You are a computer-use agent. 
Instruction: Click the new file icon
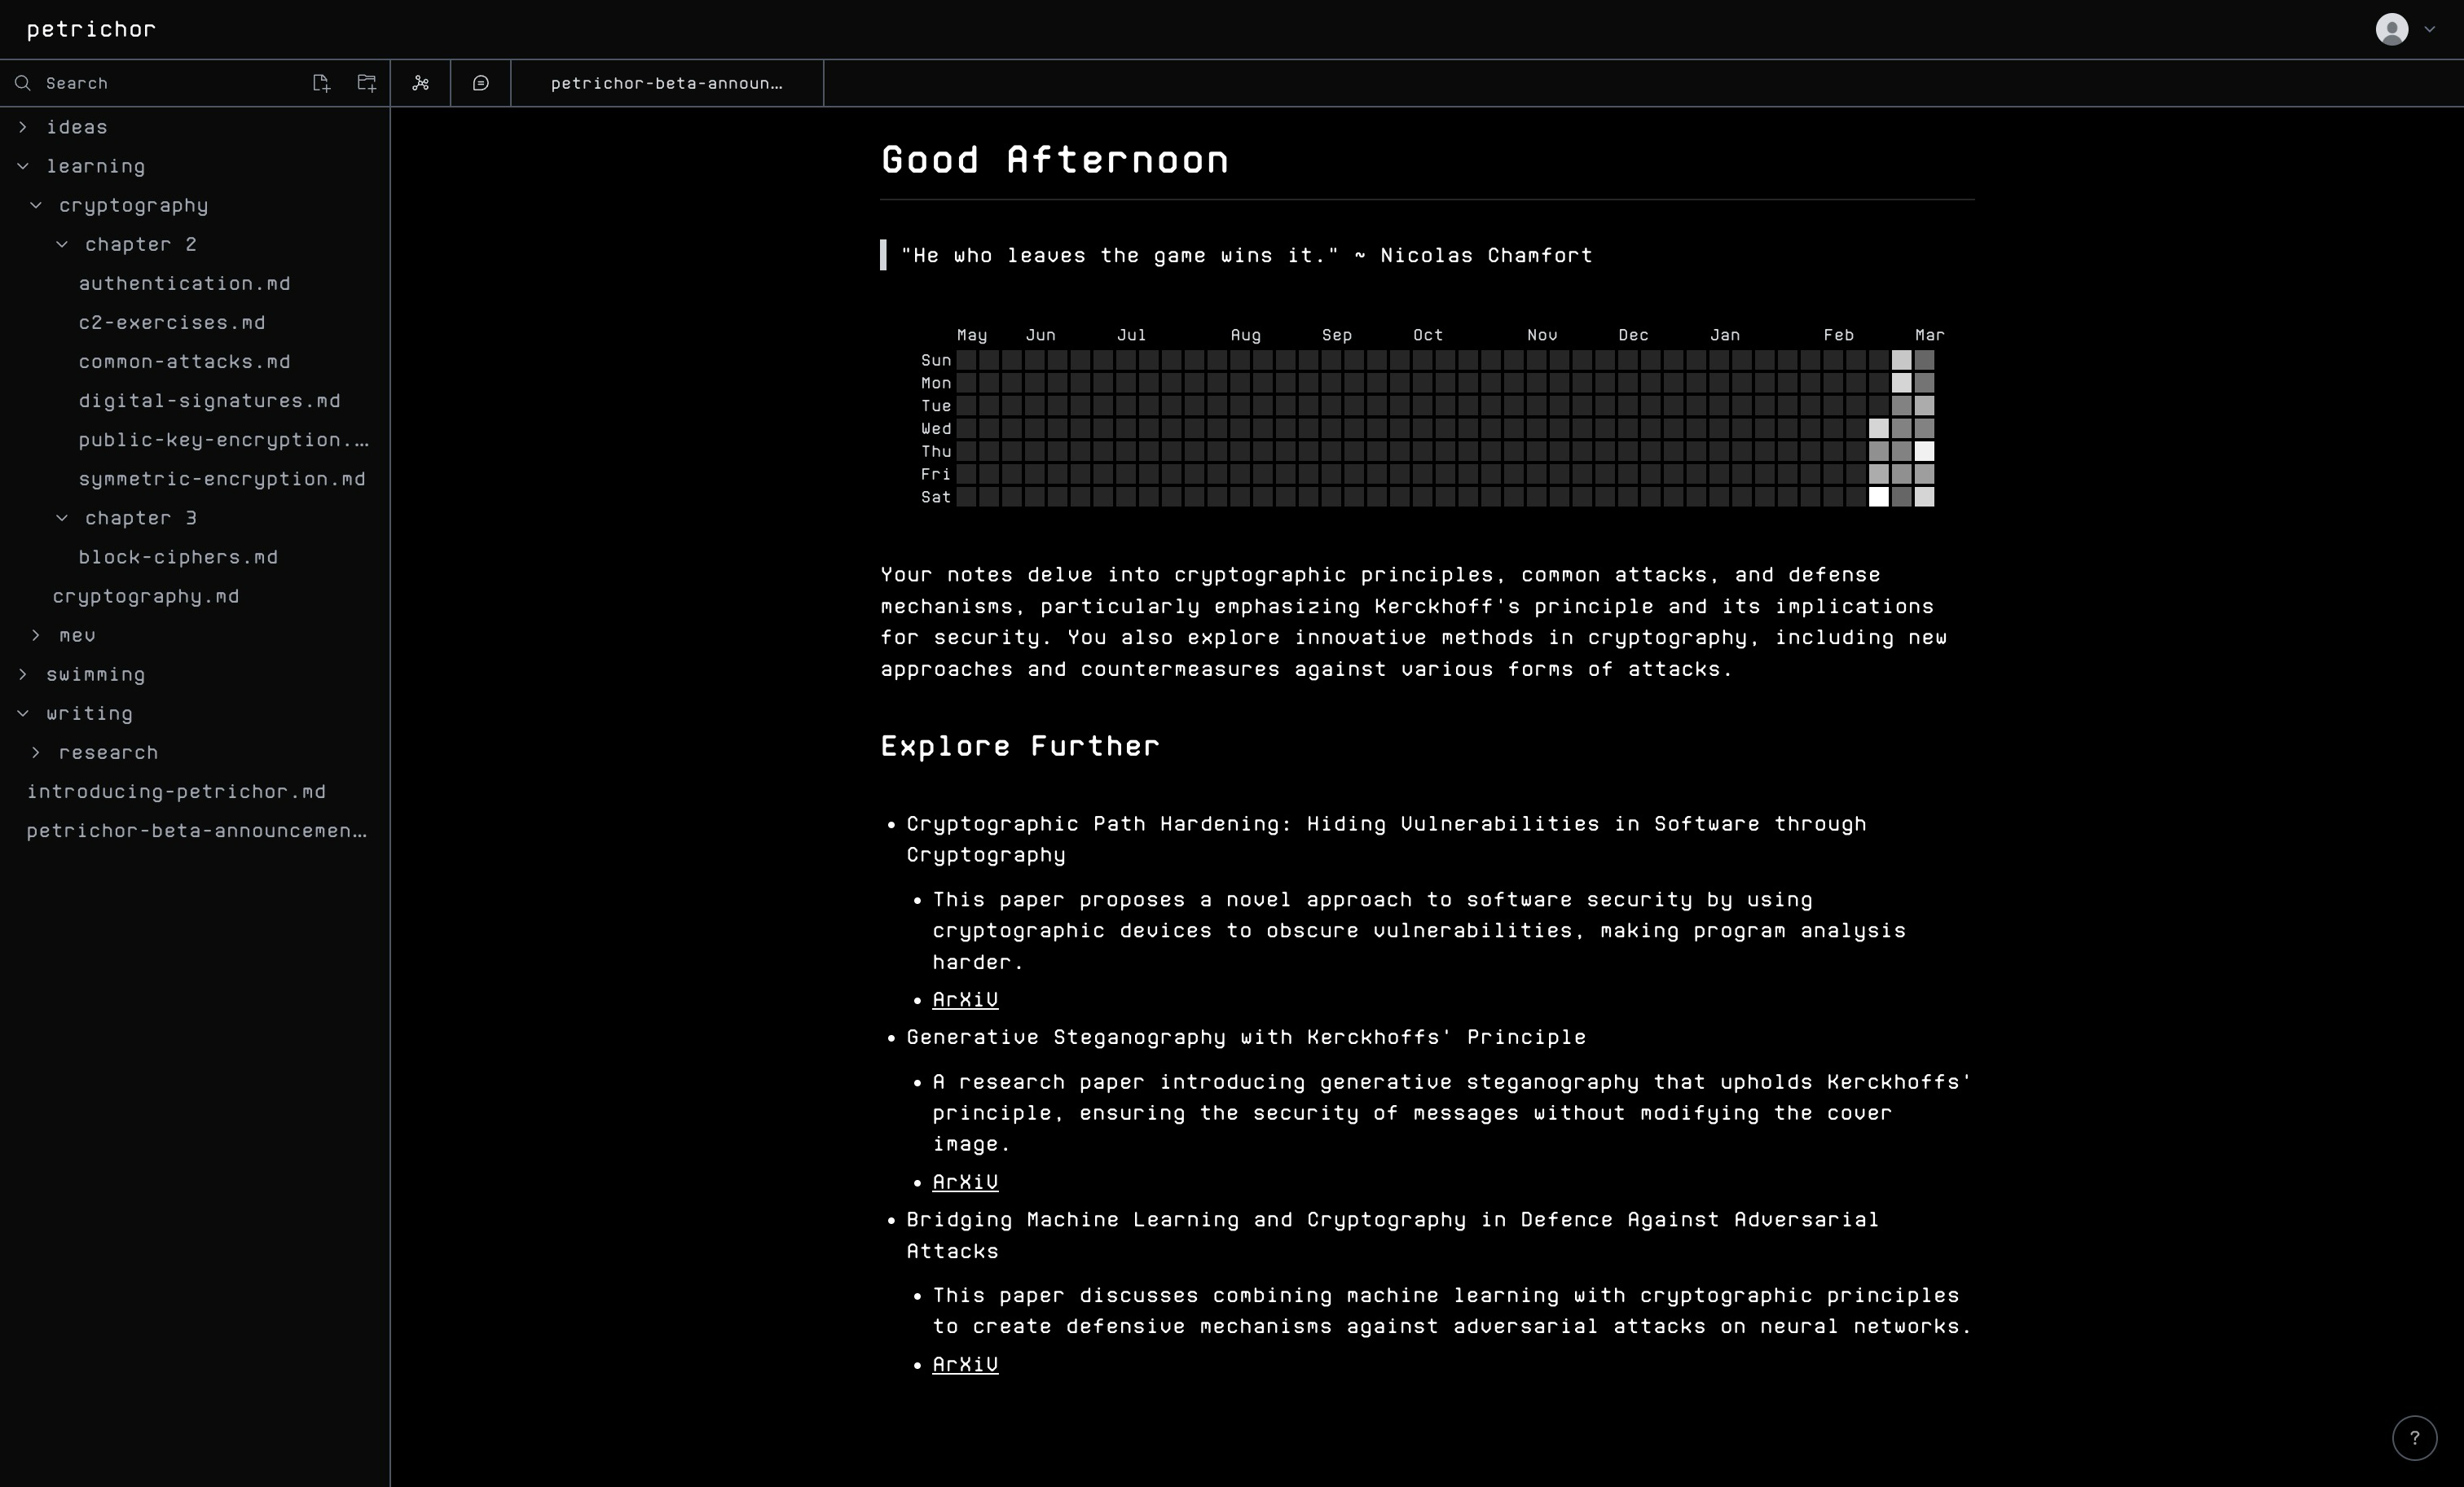coord(320,83)
